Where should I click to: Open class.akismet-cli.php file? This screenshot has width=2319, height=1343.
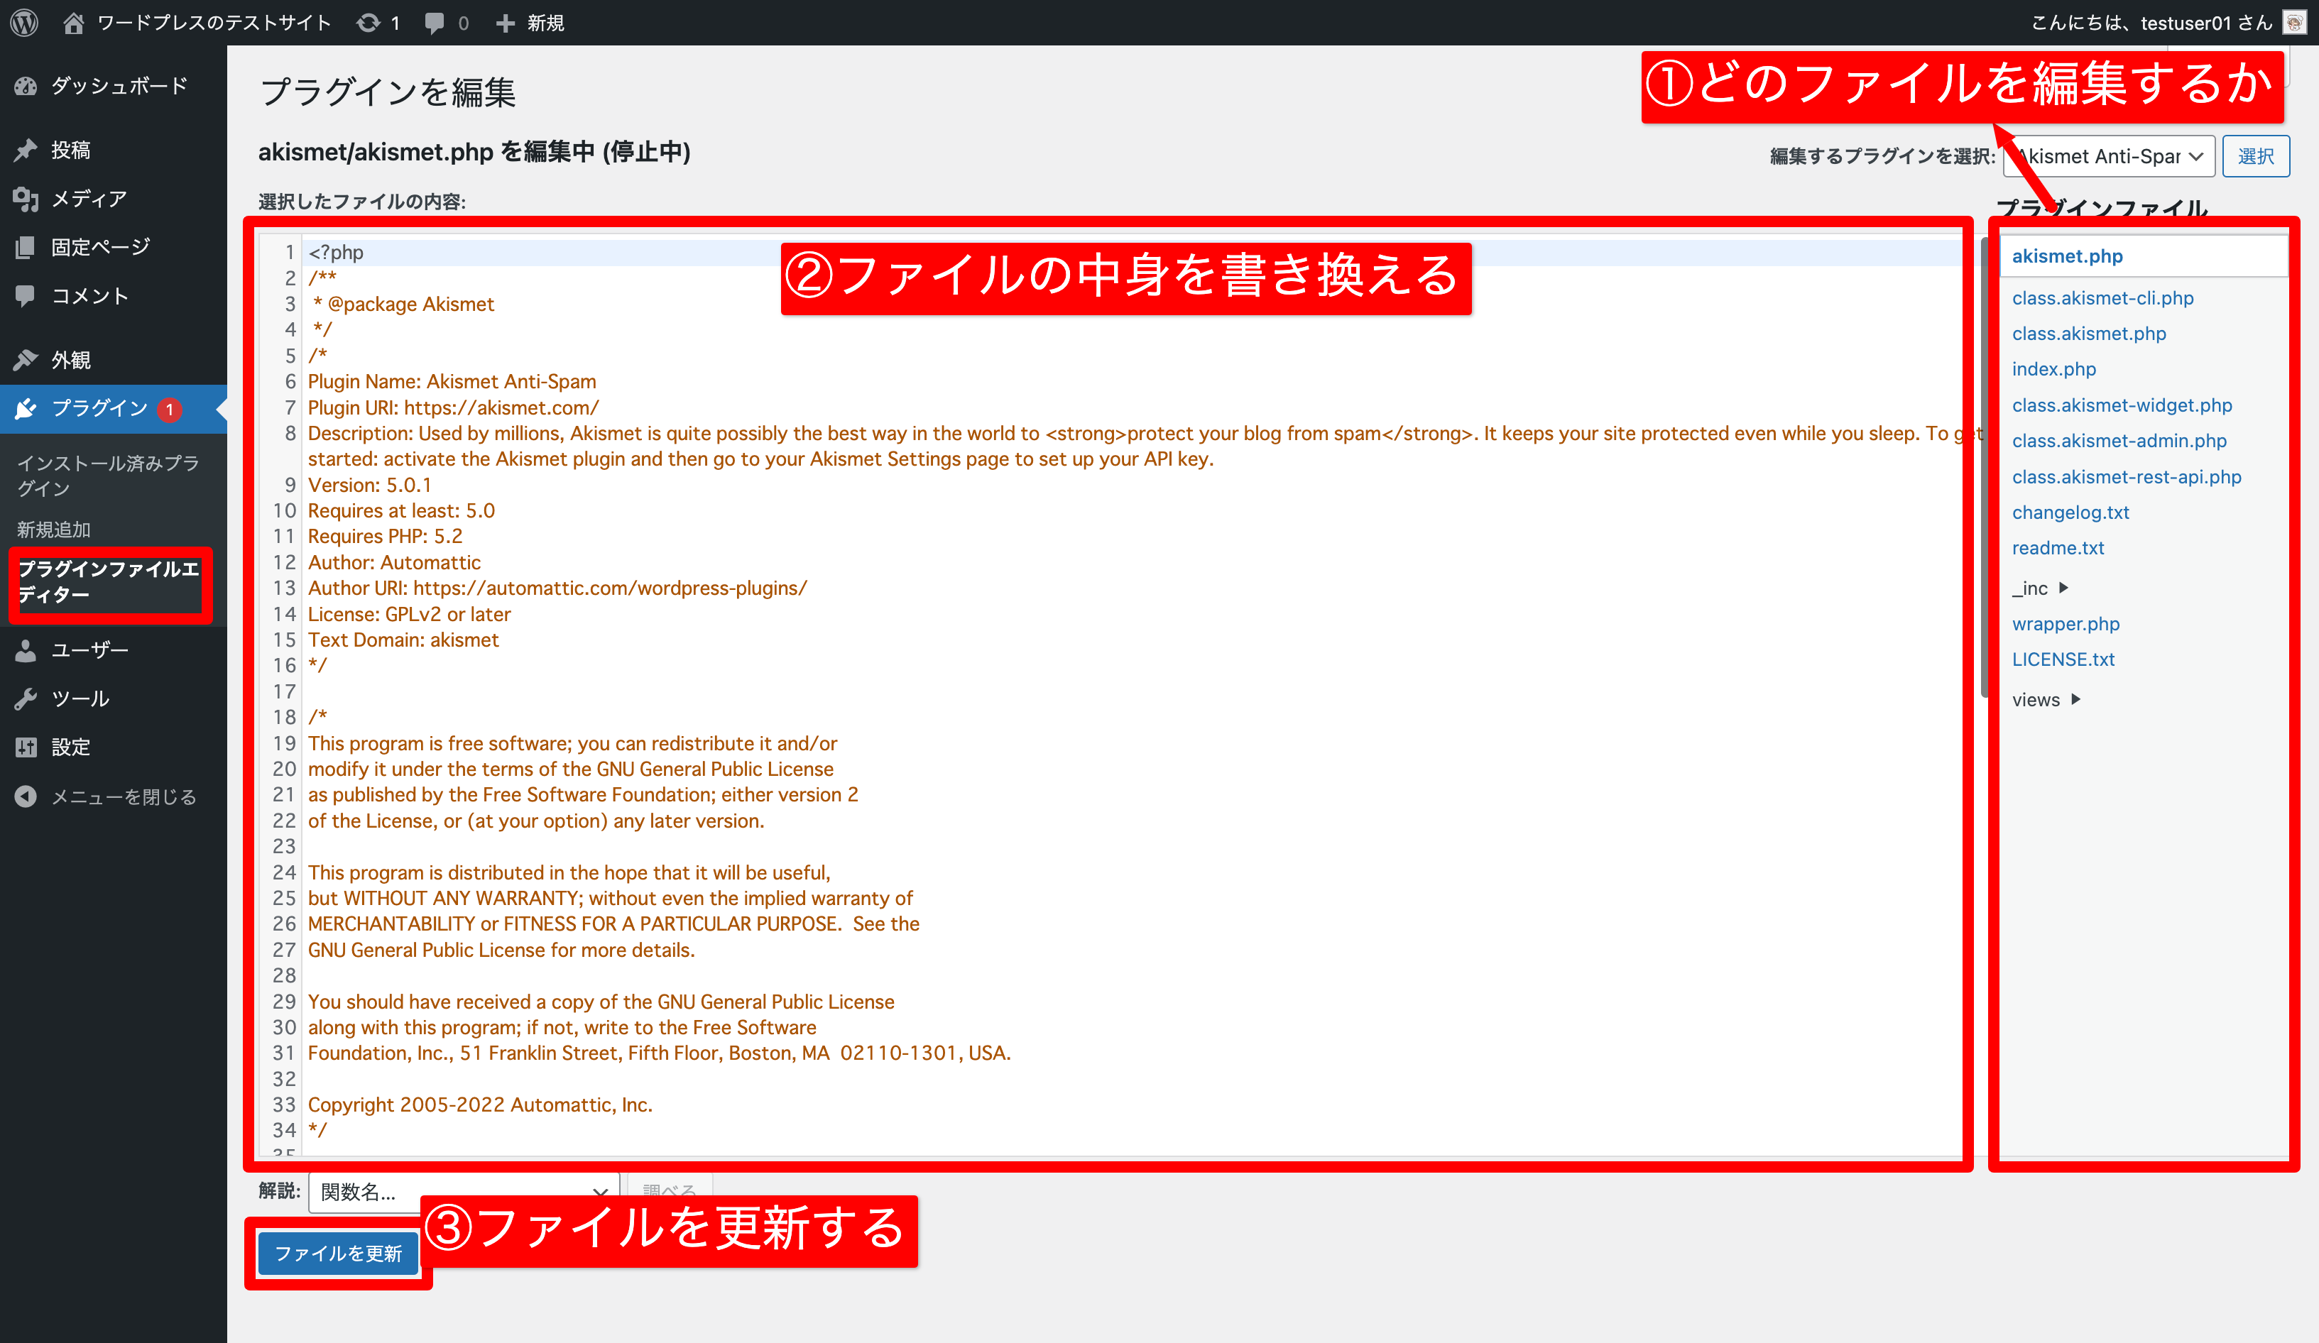[2102, 298]
